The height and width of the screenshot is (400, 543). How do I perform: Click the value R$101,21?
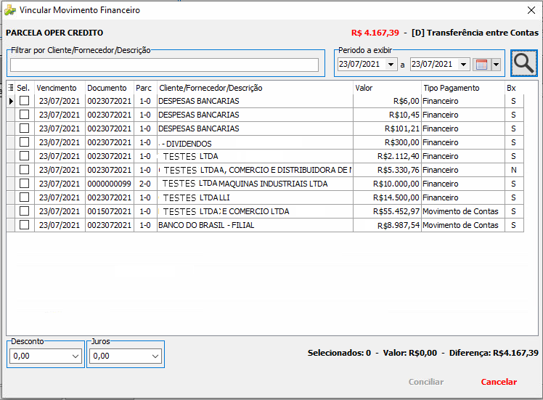pos(402,128)
